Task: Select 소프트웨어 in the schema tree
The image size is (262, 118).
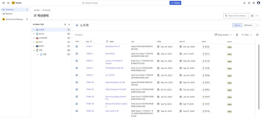Action: [x=51, y=38]
